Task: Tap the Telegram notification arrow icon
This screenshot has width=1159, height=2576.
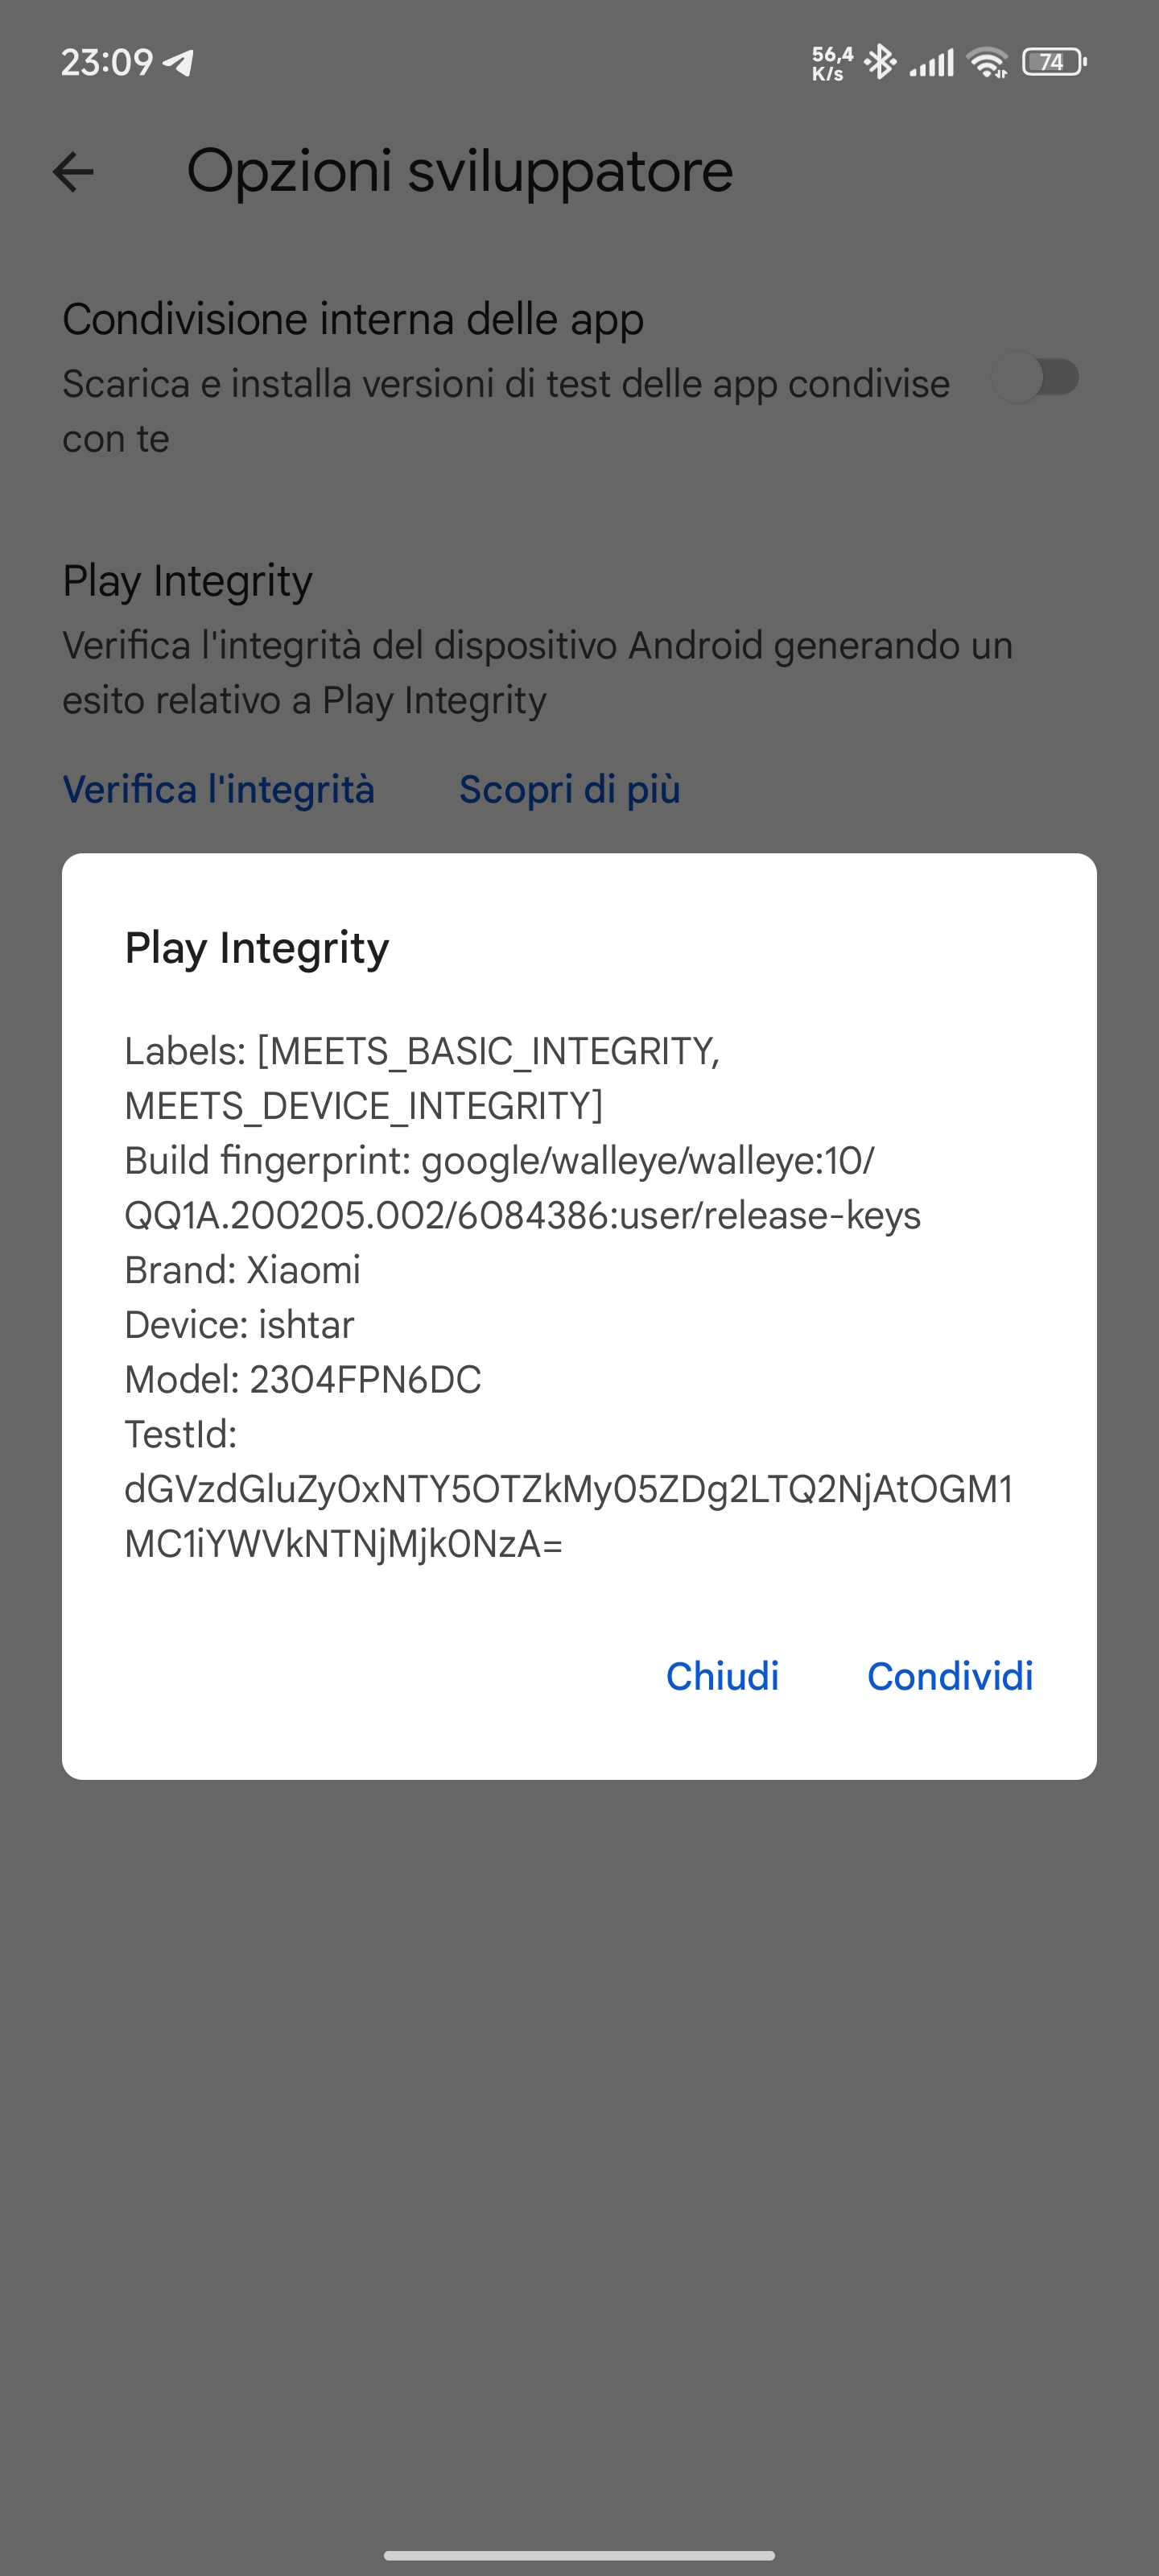Action: 179,63
